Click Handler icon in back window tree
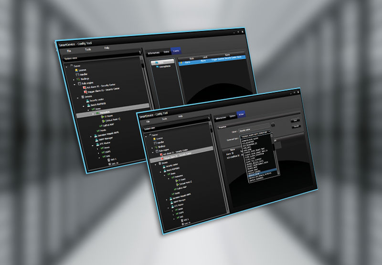Image resolution: width=382 pixels, height=265 pixels. coord(77,75)
